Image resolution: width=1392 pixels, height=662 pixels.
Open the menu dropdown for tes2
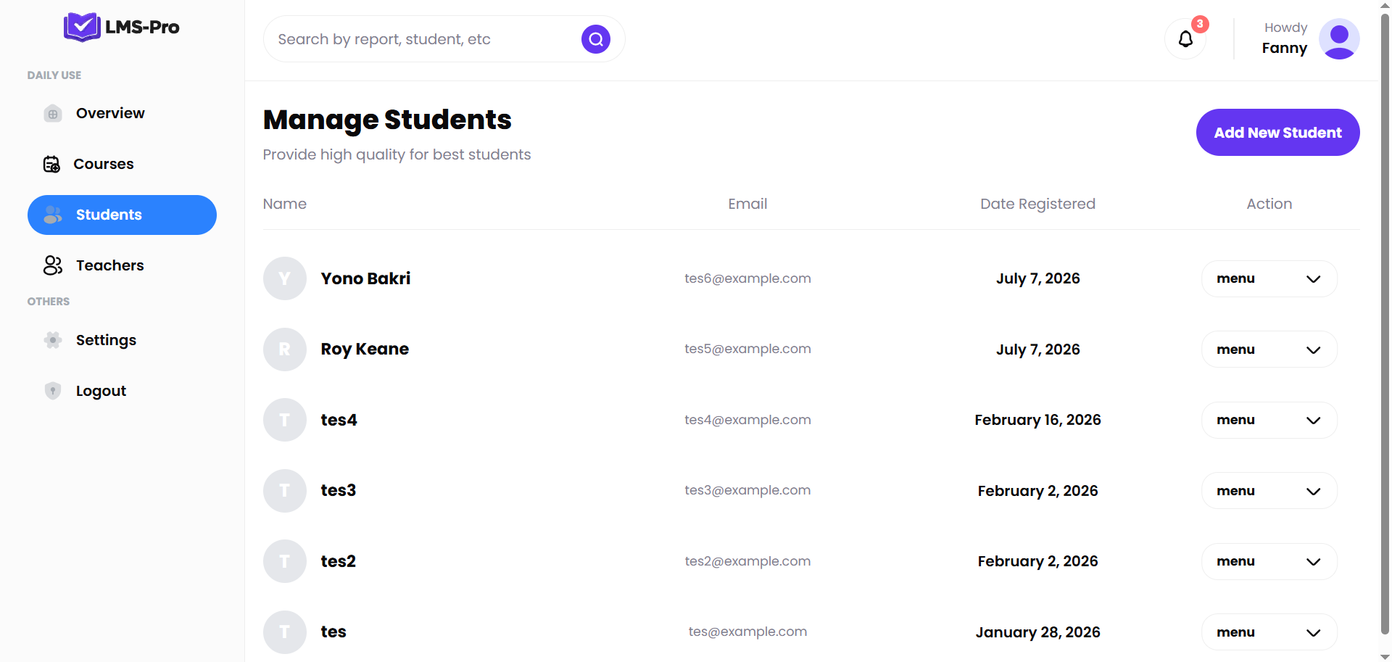coord(1269,561)
